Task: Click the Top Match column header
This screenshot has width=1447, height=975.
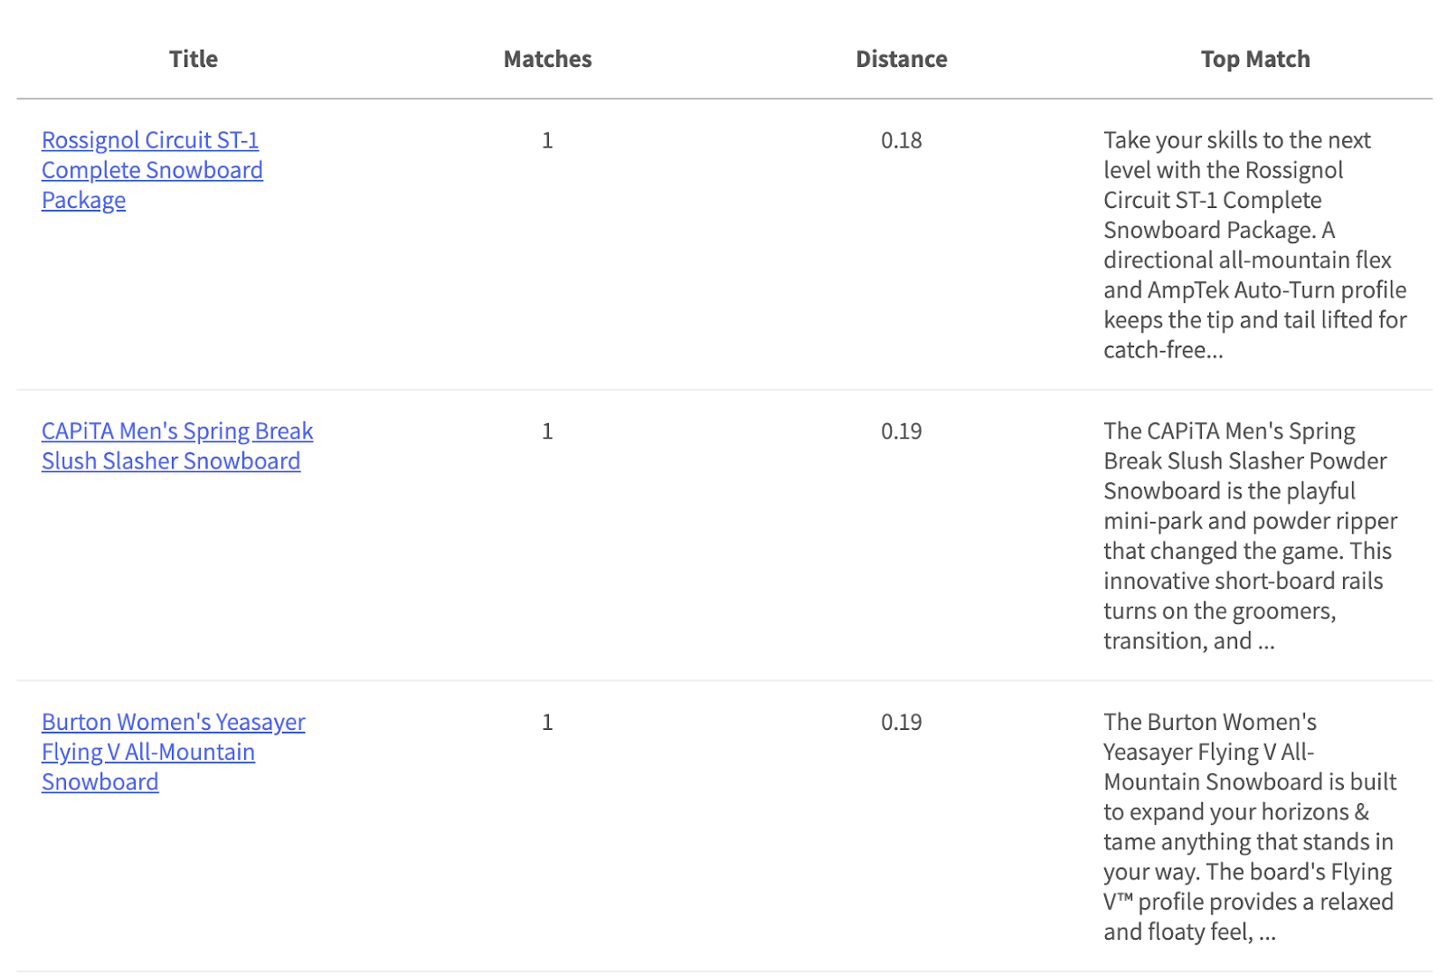Action: click(x=1254, y=59)
